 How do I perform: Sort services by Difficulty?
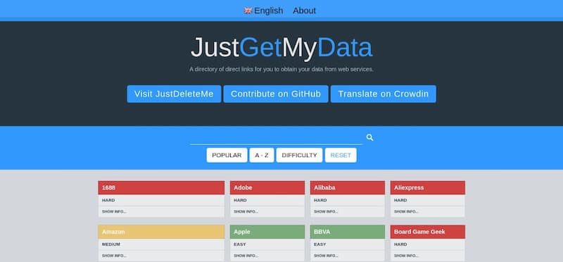tap(299, 155)
